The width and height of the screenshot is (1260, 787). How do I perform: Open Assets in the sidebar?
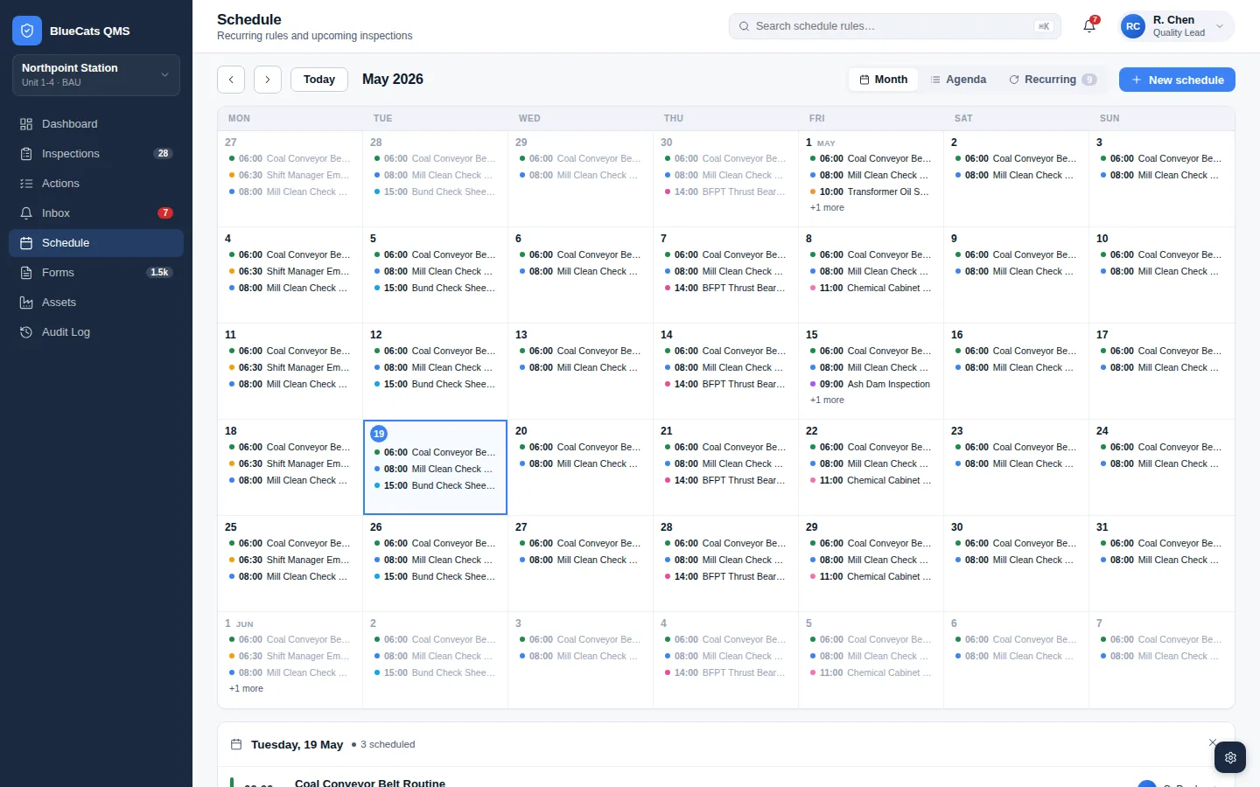(96, 303)
